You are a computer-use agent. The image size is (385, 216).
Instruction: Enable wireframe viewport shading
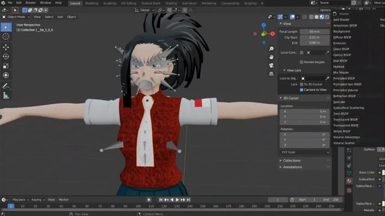(312, 17)
